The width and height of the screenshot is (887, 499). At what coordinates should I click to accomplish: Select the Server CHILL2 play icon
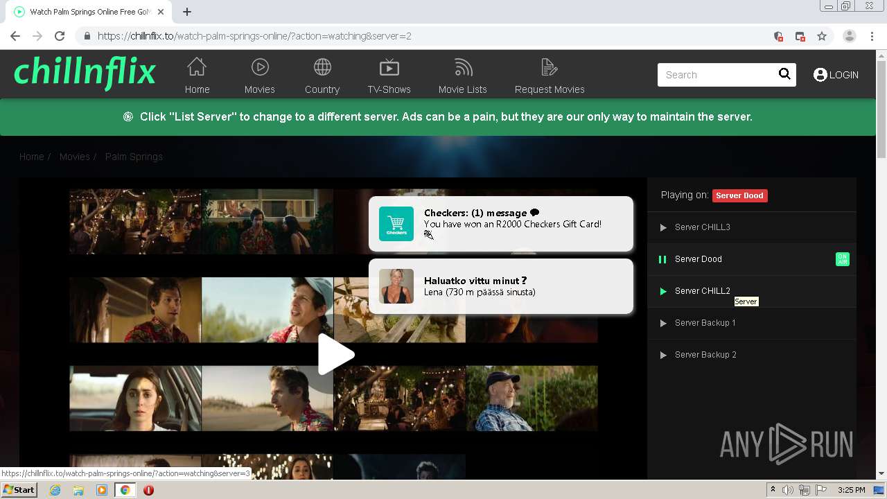tap(663, 291)
